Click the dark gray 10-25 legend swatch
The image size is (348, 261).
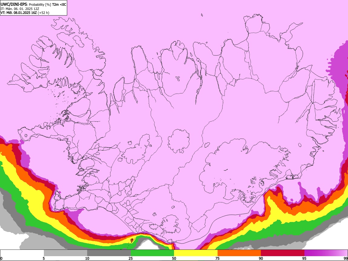(x=109, y=253)
